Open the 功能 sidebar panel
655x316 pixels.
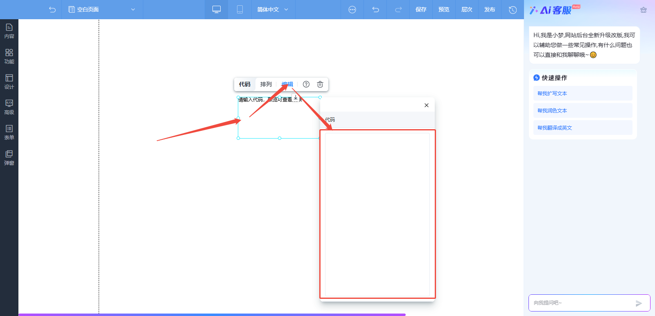coord(9,57)
